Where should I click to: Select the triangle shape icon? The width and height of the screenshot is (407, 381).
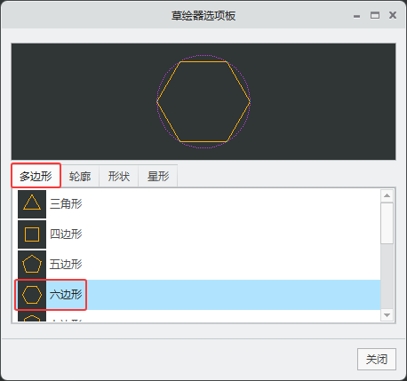click(x=32, y=204)
